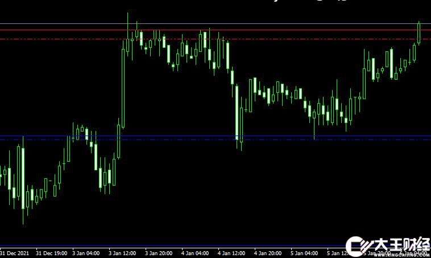Click the long white bearish candle near 4 Jan 12:00
431x258 pixels.
pos(237,113)
